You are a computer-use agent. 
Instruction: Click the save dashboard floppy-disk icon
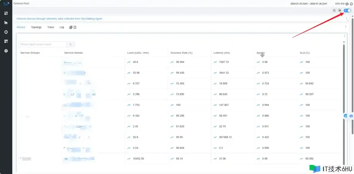coord(340,10)
